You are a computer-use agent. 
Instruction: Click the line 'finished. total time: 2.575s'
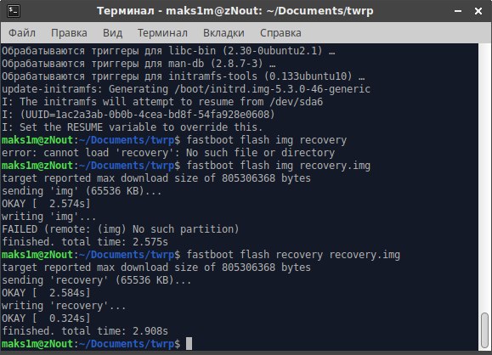[85, 242]
